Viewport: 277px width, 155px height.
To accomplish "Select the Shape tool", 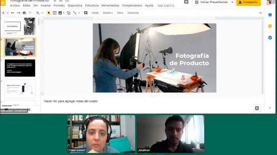I will click(68, 13).
